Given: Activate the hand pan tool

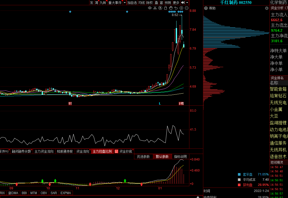Looking at the screenshot, I should [171, 8].
